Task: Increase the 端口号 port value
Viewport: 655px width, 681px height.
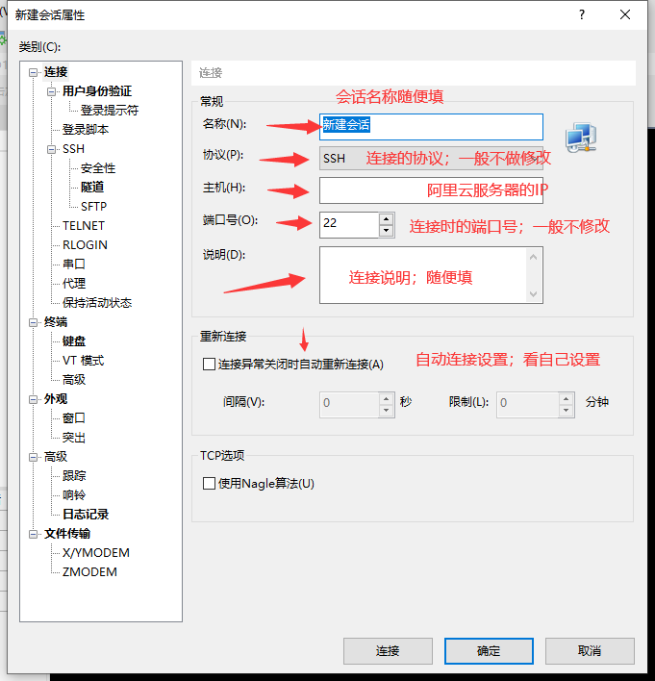Action: click(x=386, y=218)
